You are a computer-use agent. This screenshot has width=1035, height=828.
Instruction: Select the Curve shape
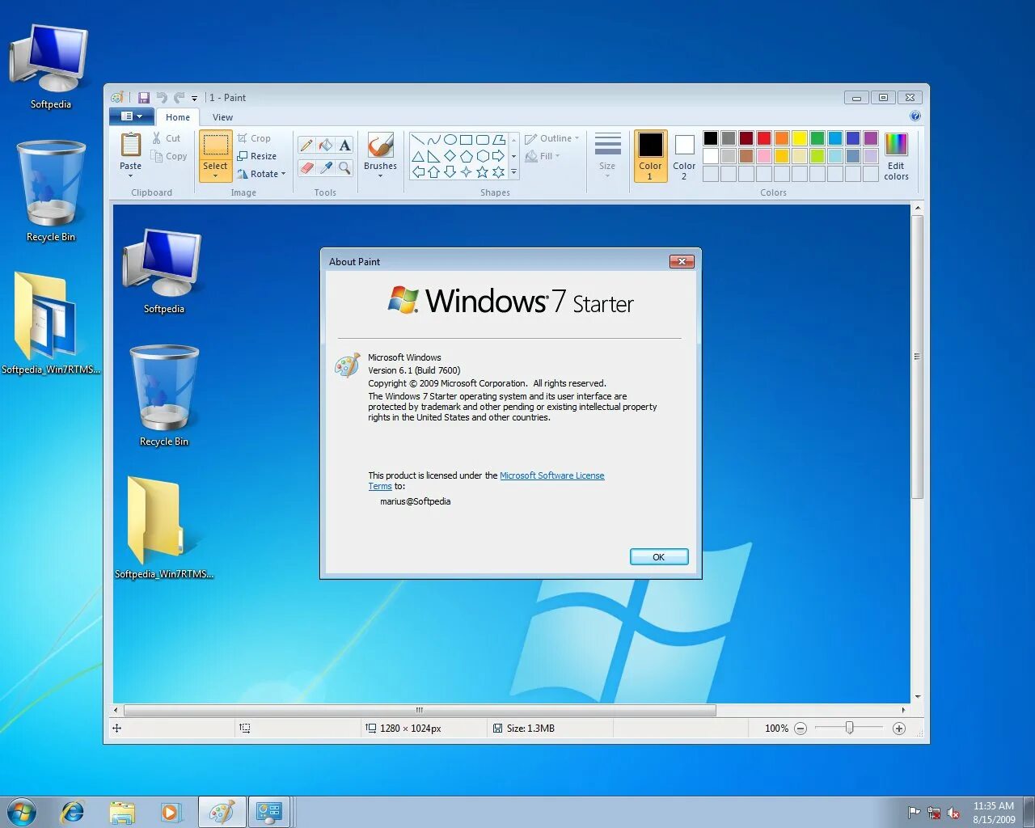[434, 140]
